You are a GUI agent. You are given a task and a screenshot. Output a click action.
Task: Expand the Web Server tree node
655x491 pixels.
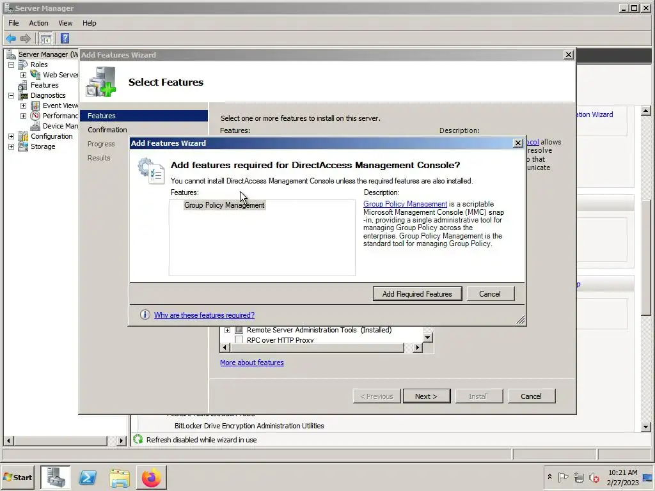[x=24, y=75]
